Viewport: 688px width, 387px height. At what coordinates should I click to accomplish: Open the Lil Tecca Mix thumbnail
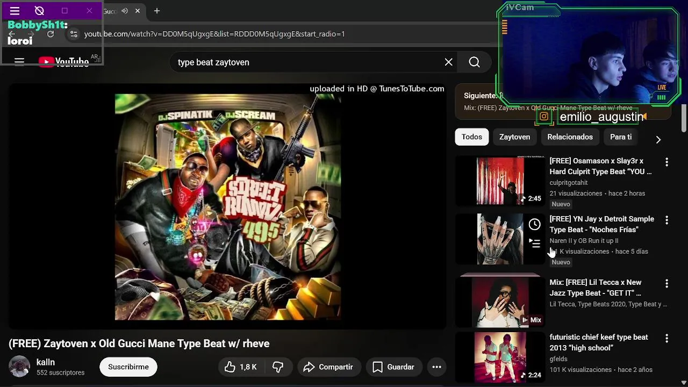[500, 302]
